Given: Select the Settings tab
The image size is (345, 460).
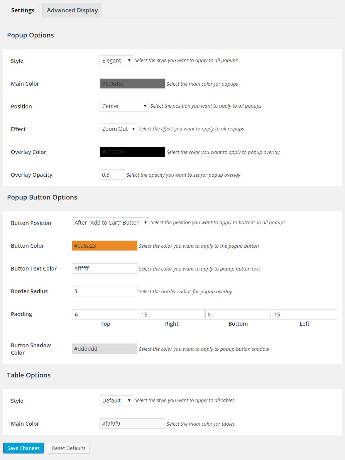Looking at the screenshot, I should click(x=23, y=10).
